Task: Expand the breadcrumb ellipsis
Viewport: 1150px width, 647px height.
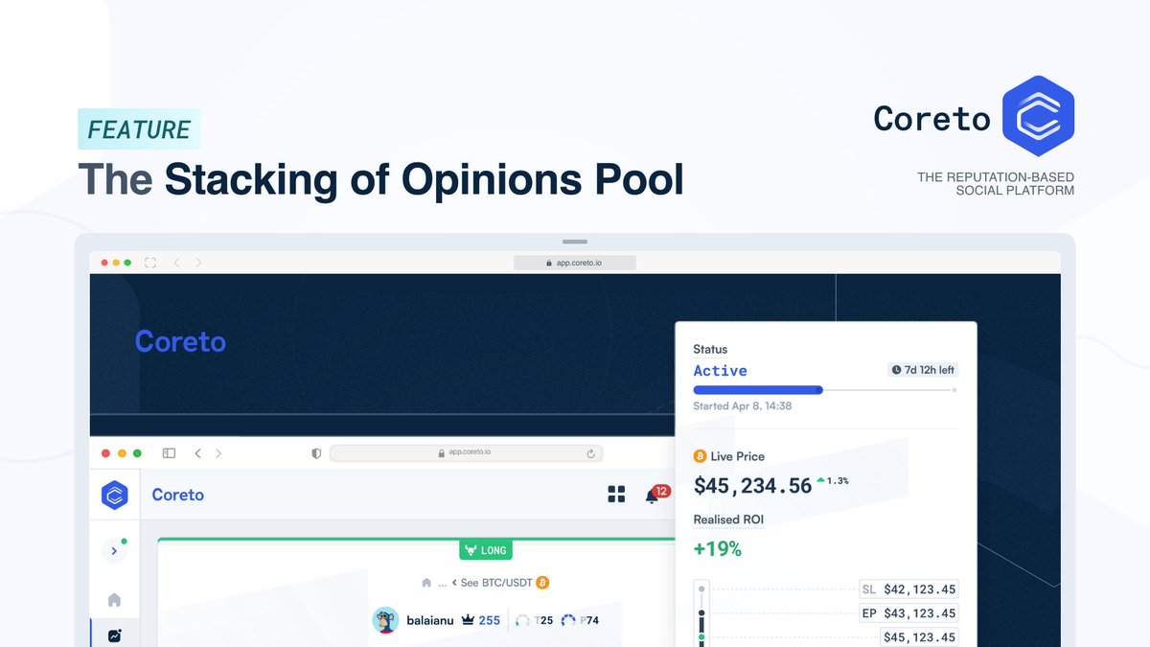Action: tap(442, 583)
